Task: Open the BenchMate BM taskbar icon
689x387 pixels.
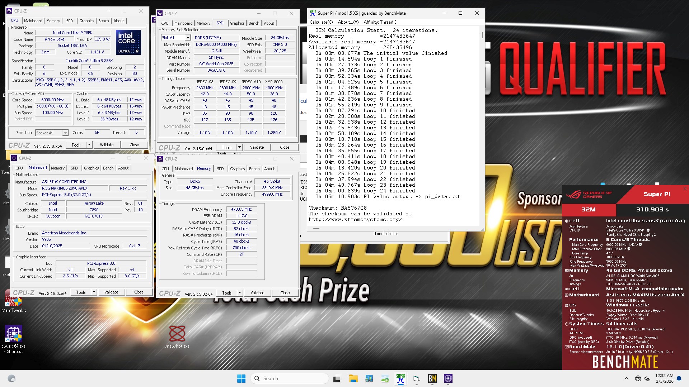Action: pos(432,378)
